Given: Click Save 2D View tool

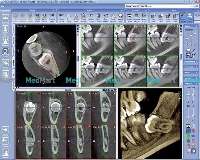Looking at the screenshot, I should tap(113, 18).
